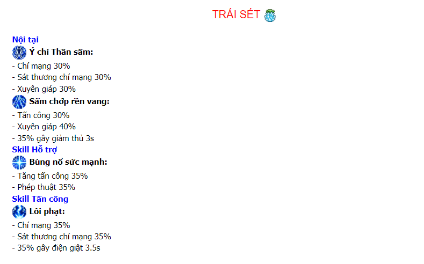Open the Skill Hỗ trợ heading link
Screen dimensions: 424x264
[34, 150]
